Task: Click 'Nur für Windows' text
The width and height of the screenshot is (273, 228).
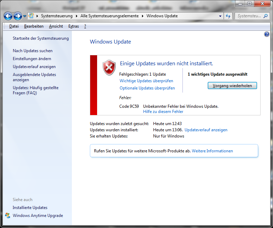Action: click(169, 136)
